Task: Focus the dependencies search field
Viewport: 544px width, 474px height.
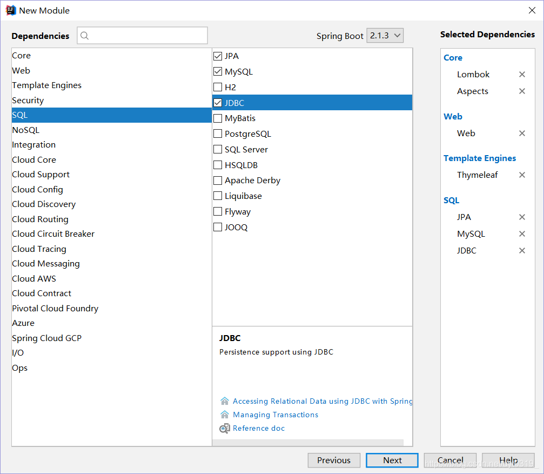Action: coord(142,35)
